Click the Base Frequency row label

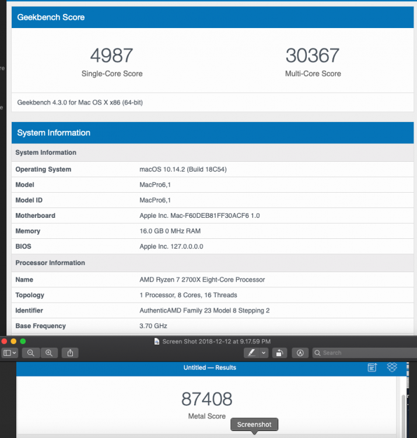click(x=40, y=326)
